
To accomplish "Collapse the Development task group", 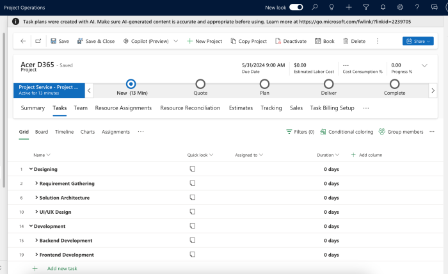I will (31, 226).
